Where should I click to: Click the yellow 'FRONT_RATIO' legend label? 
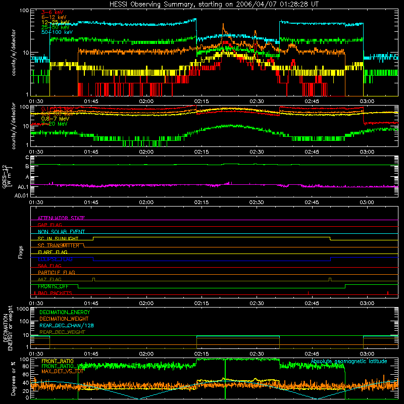[x=58, y=361]
